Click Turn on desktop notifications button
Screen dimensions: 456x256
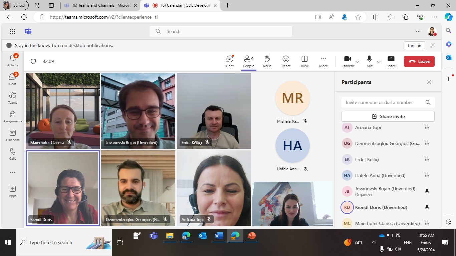[x=414, y=45]
